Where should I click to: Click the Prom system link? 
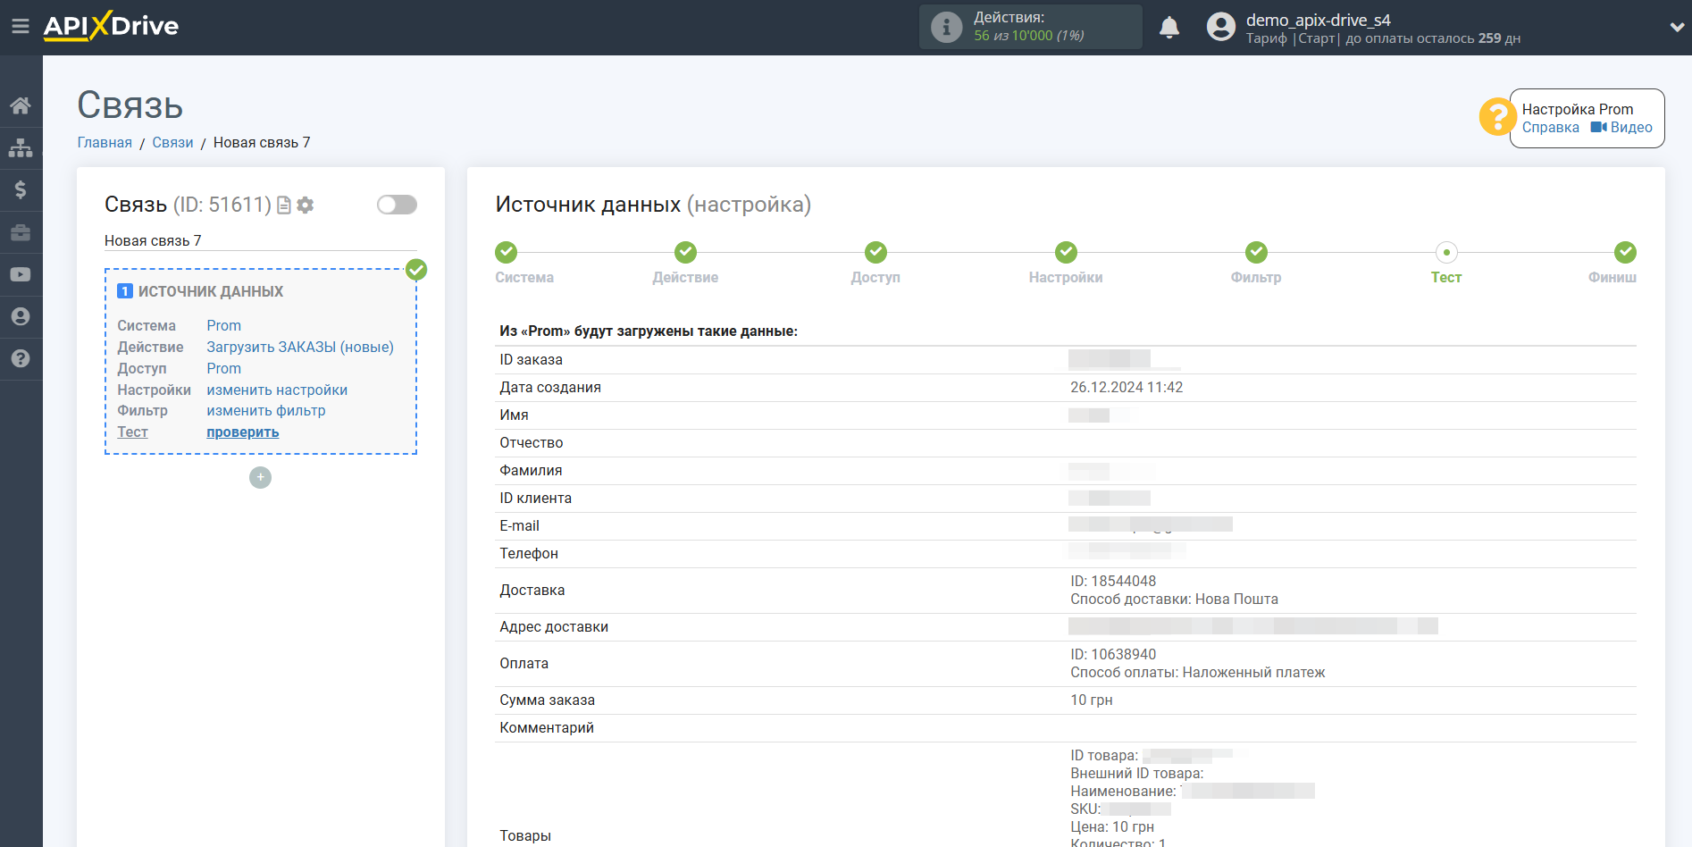(x=224, y=326)
